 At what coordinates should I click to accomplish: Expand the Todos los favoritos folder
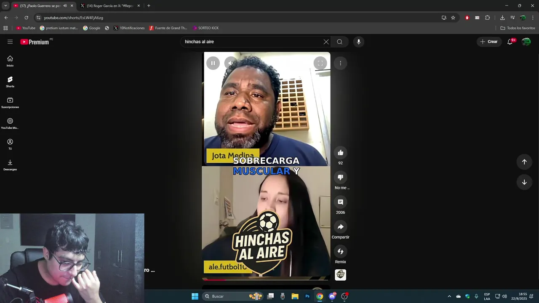(x=518, y=28)
